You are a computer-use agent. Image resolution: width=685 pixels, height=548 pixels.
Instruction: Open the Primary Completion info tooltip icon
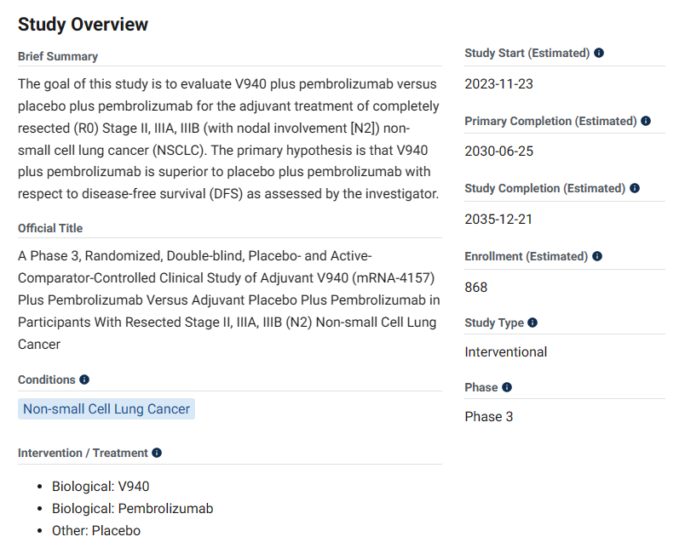(x=646, y=121)
